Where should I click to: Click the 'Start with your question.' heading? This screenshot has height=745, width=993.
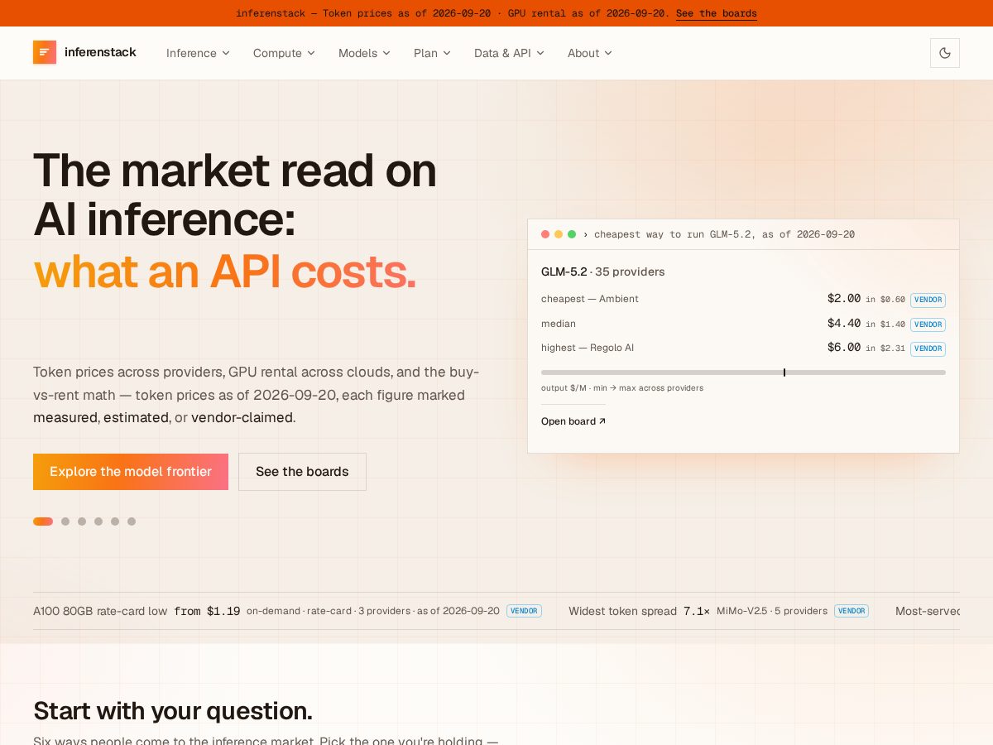pos(173,711)
